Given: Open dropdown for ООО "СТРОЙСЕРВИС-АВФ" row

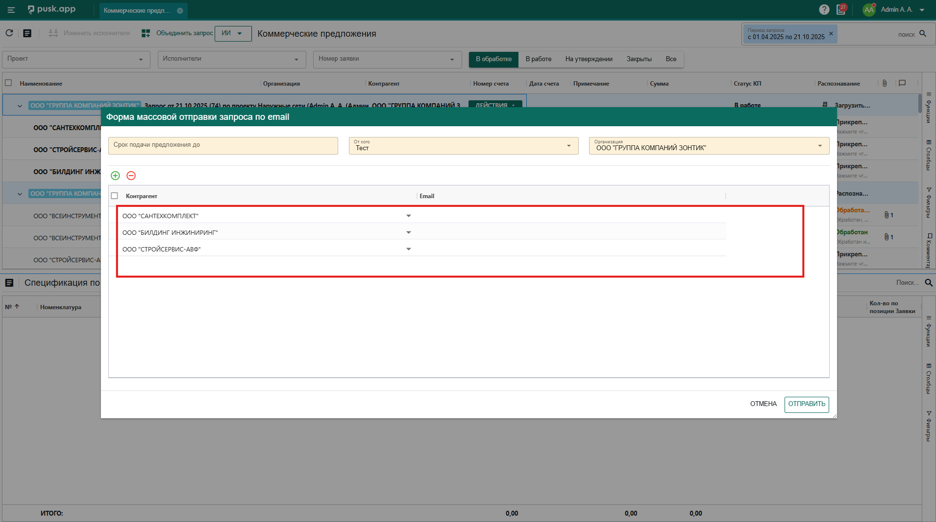Looking at the screenshot, I should 408,249.
